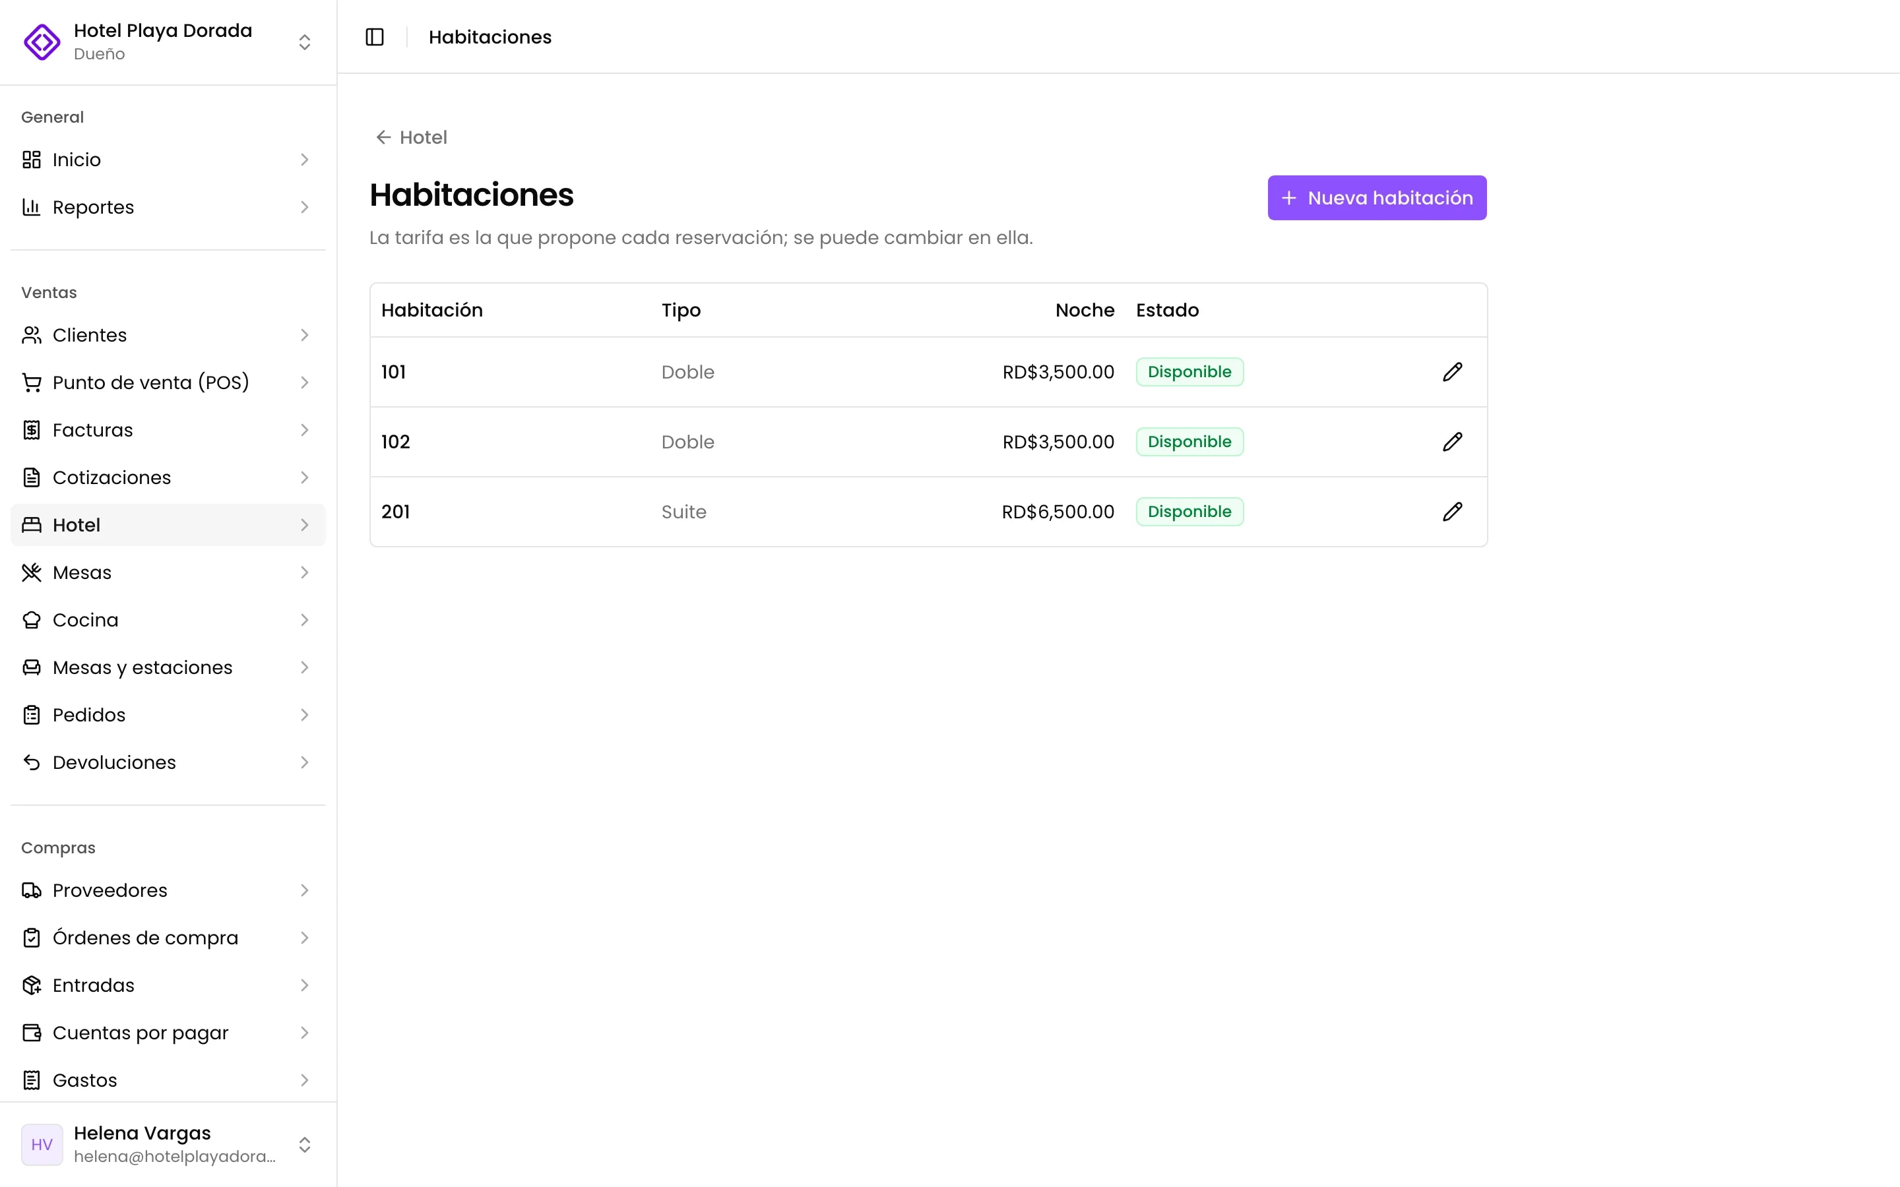Open Mesas y estaciones menu item

168,668
